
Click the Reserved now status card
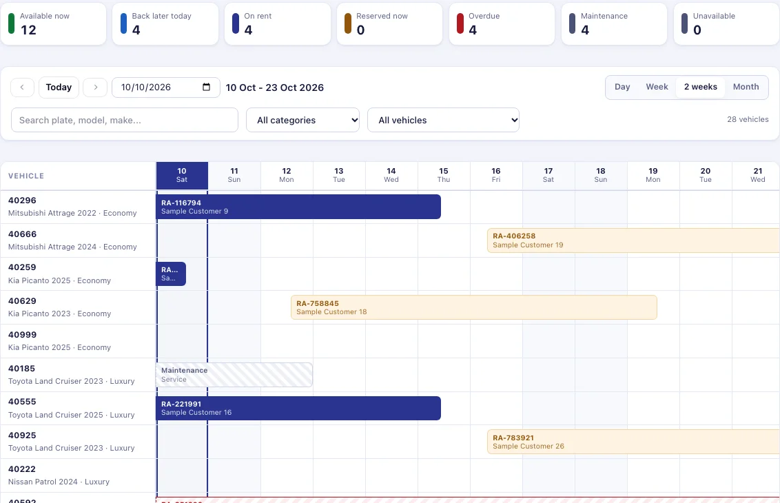(x=389, y=23)
